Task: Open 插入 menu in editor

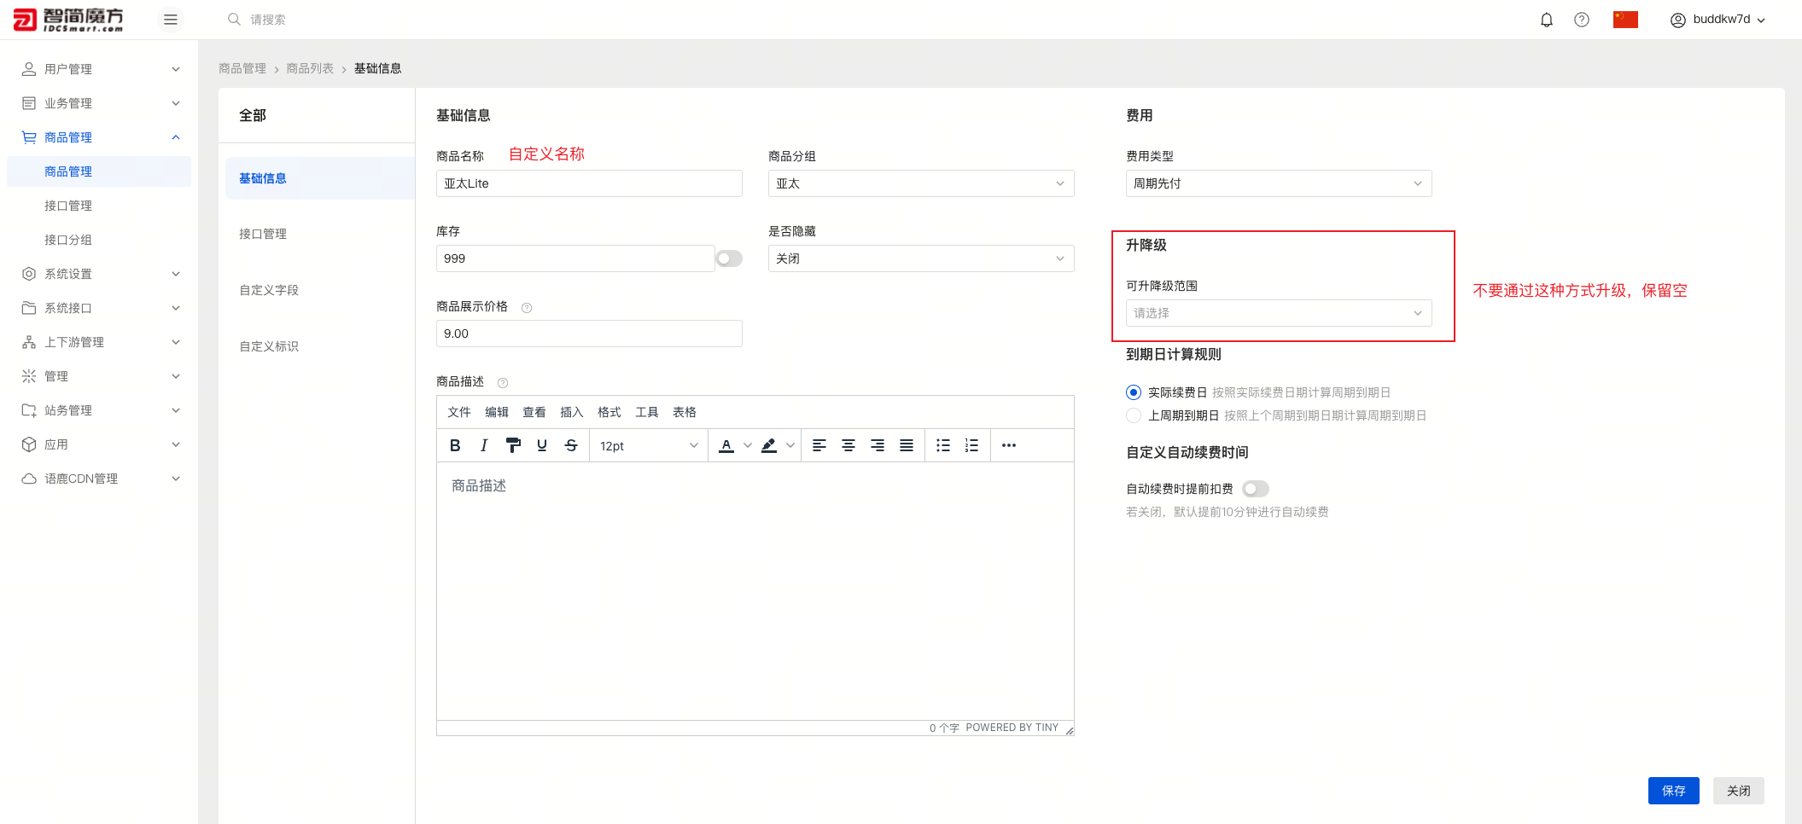Action: (x=571, y=412)
